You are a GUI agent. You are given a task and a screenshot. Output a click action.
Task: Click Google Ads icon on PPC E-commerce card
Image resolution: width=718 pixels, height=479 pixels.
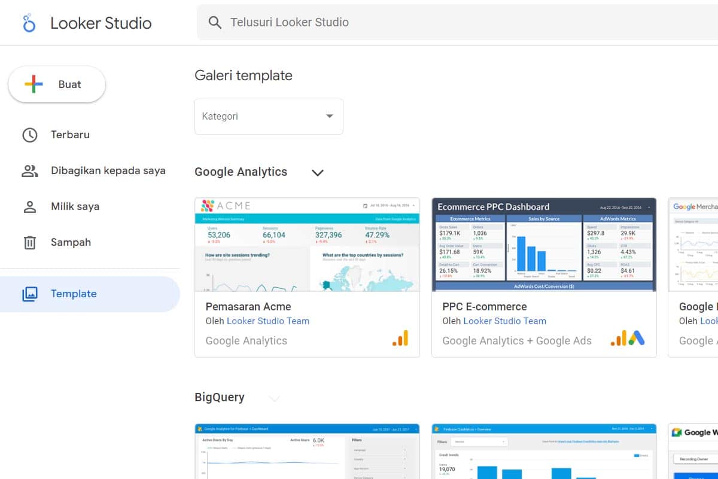coord(636,338)
